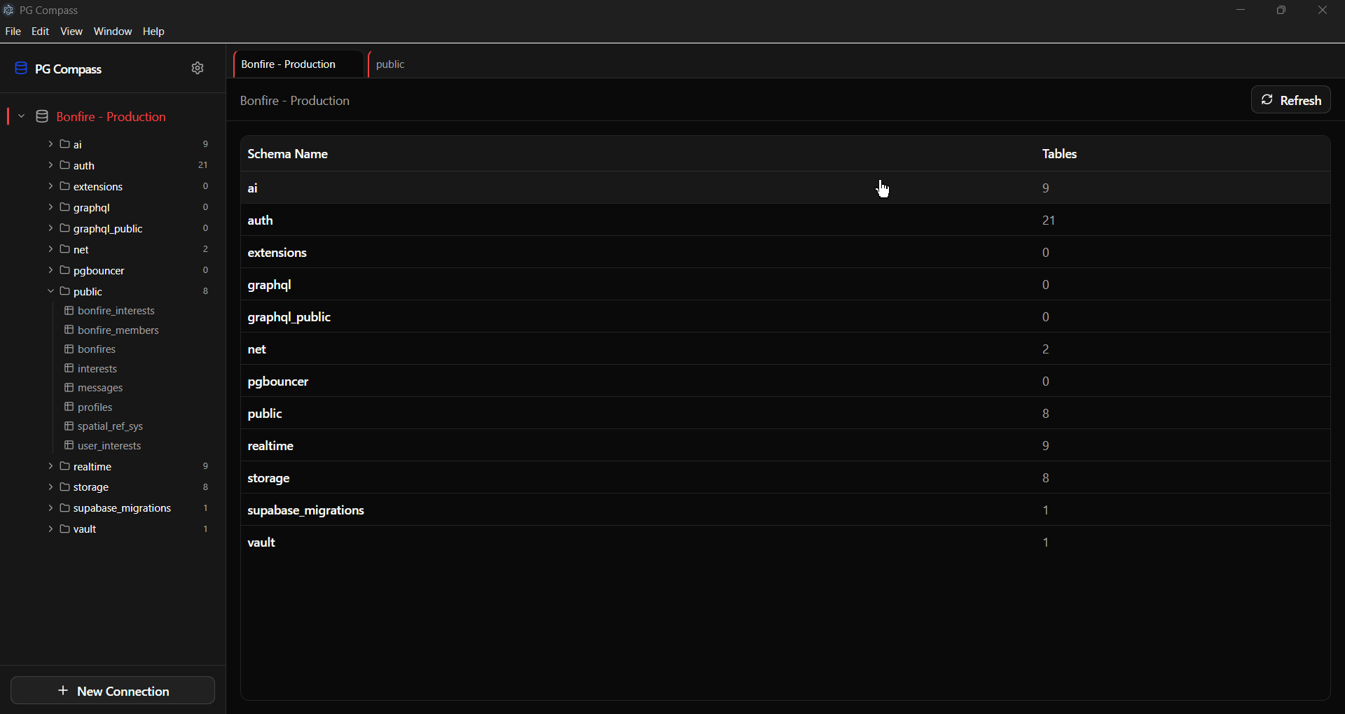Screen dimensions: 1345x714
Task: Click the messages table icon
Action: point(69,387)
